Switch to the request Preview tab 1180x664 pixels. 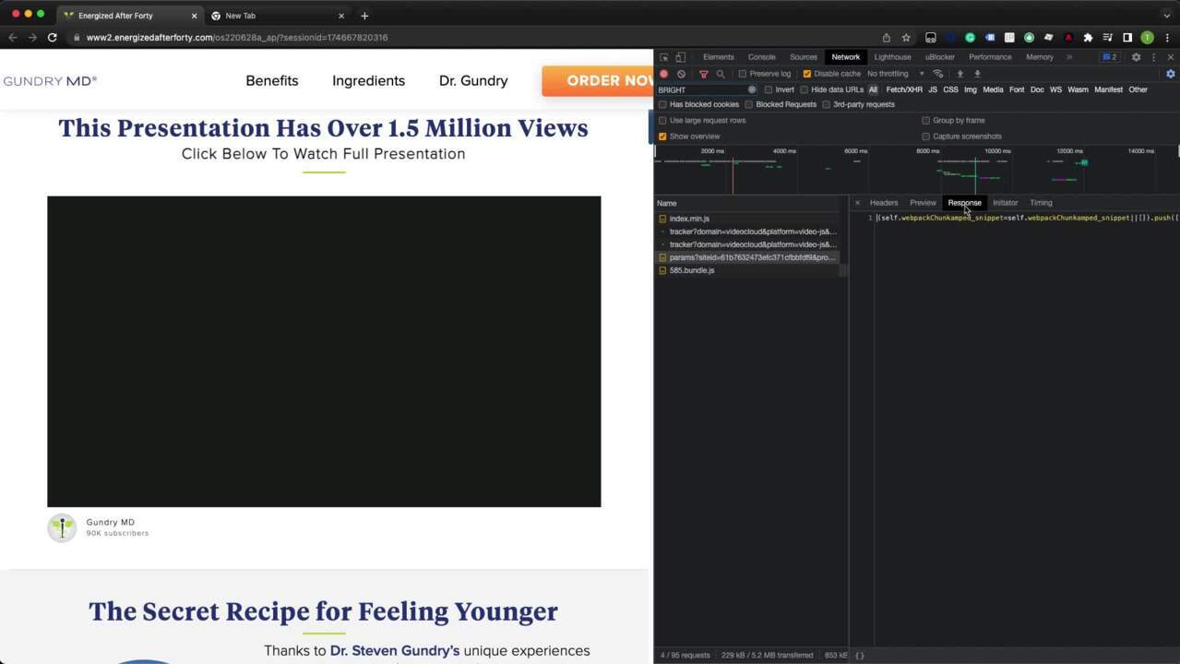[923, 203]
